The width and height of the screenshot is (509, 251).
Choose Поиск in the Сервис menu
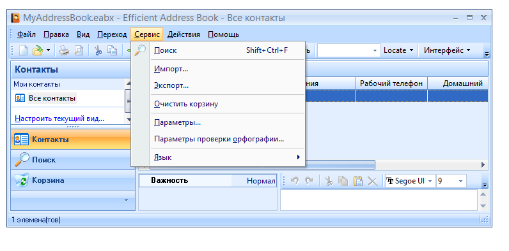coord(218,50)
